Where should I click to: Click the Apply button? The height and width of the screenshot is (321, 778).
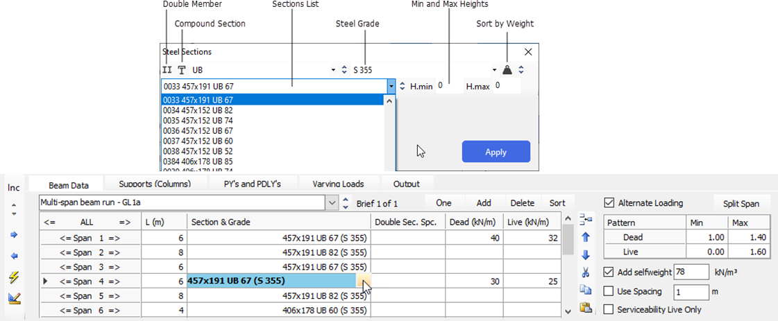[x=496, y=152]
